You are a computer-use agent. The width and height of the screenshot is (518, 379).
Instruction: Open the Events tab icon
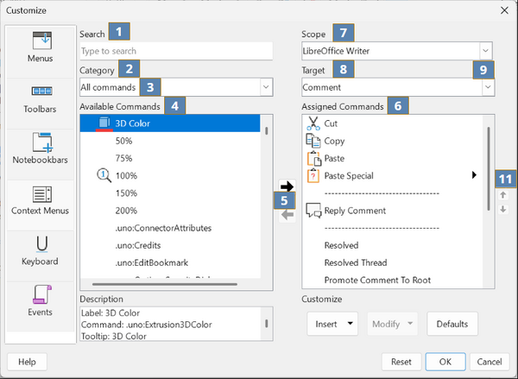coord(42,294)
